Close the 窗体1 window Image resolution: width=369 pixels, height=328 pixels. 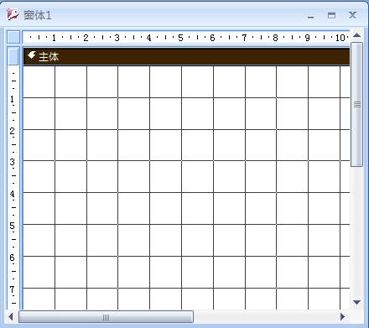click(352, 15)
